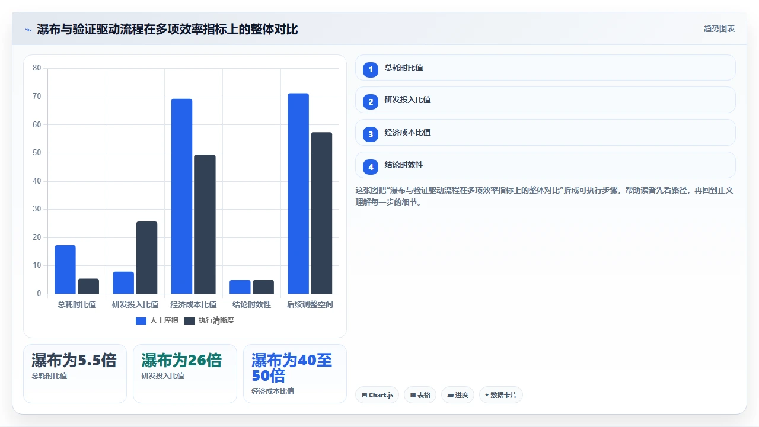Click the 经济成本比值 caption under 40至50倍 card

pos(273,391)
